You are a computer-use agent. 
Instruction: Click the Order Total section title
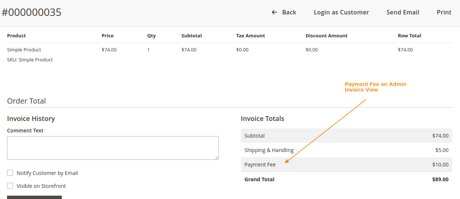(26, 101)
